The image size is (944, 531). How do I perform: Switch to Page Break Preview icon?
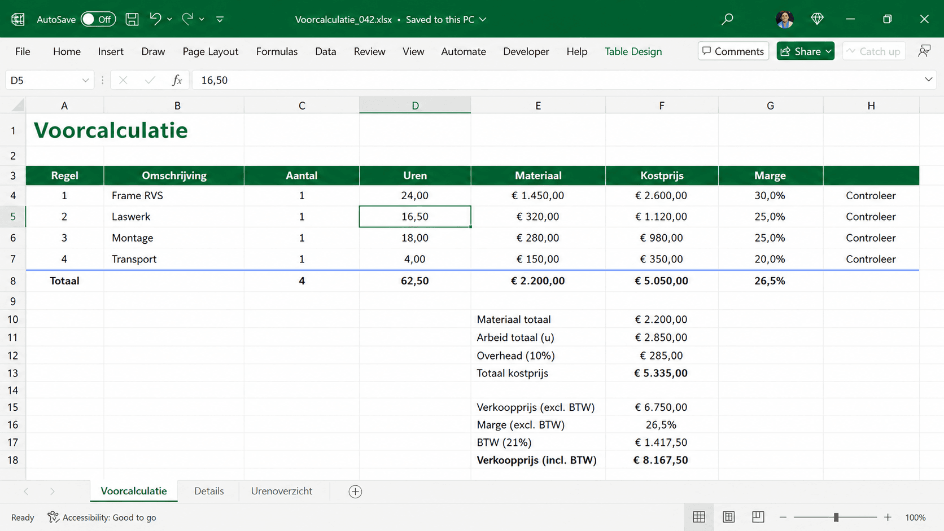758,517
